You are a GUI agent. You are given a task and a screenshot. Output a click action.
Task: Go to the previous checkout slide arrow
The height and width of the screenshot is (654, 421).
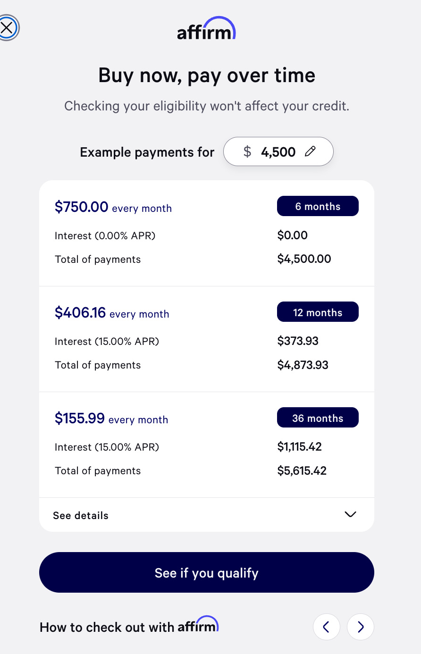pos(326,627)
